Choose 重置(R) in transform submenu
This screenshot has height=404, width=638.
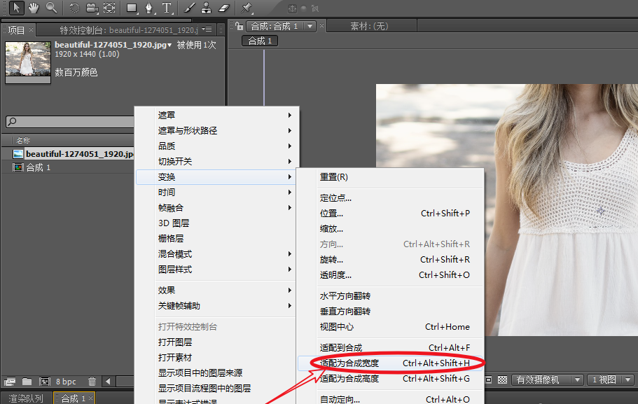click(x=390, y=177)
